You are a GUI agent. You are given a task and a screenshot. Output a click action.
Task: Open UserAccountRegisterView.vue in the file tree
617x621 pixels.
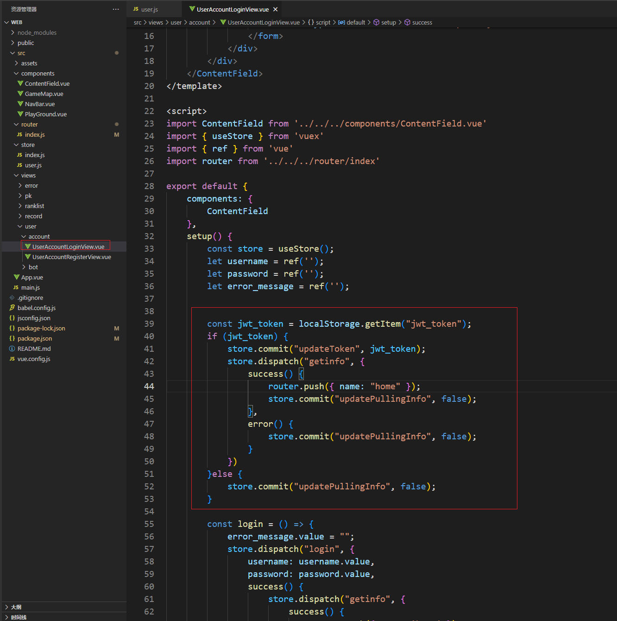click(63, 257)
